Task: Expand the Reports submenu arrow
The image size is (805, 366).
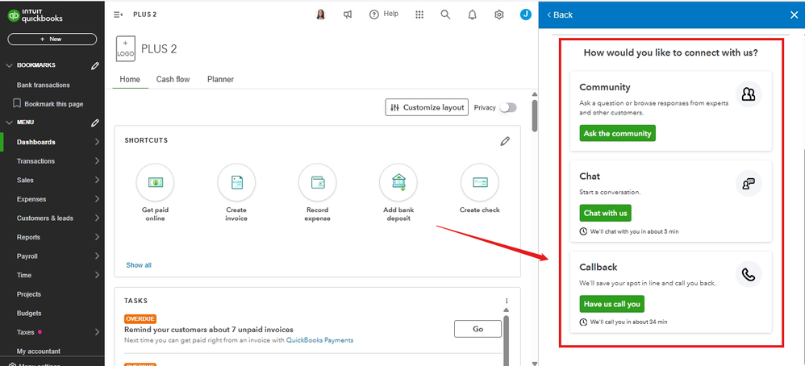Action: (x=97, y=237)
